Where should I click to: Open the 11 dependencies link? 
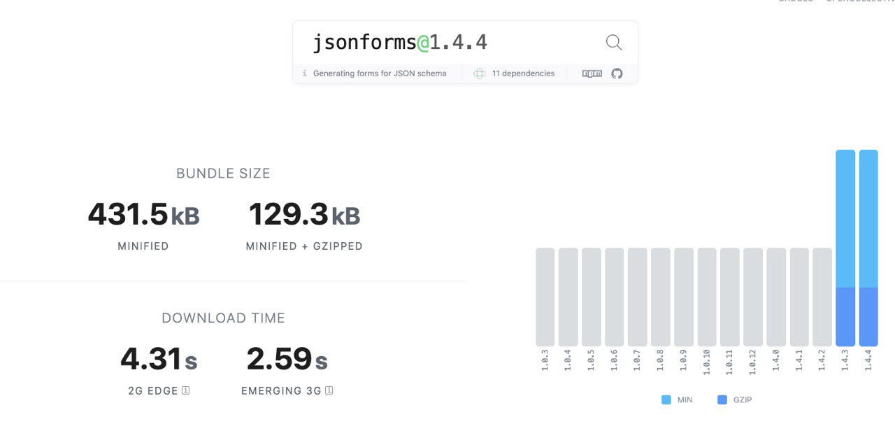pos(523,73)
